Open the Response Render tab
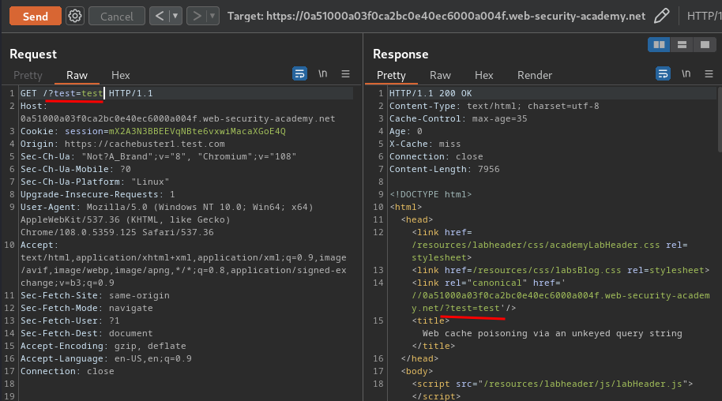 pos(535,75)
